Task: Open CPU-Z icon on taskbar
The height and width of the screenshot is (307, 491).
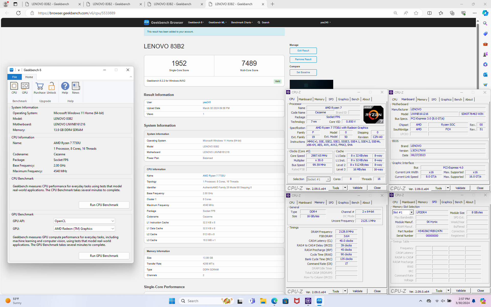Action: 308,301
